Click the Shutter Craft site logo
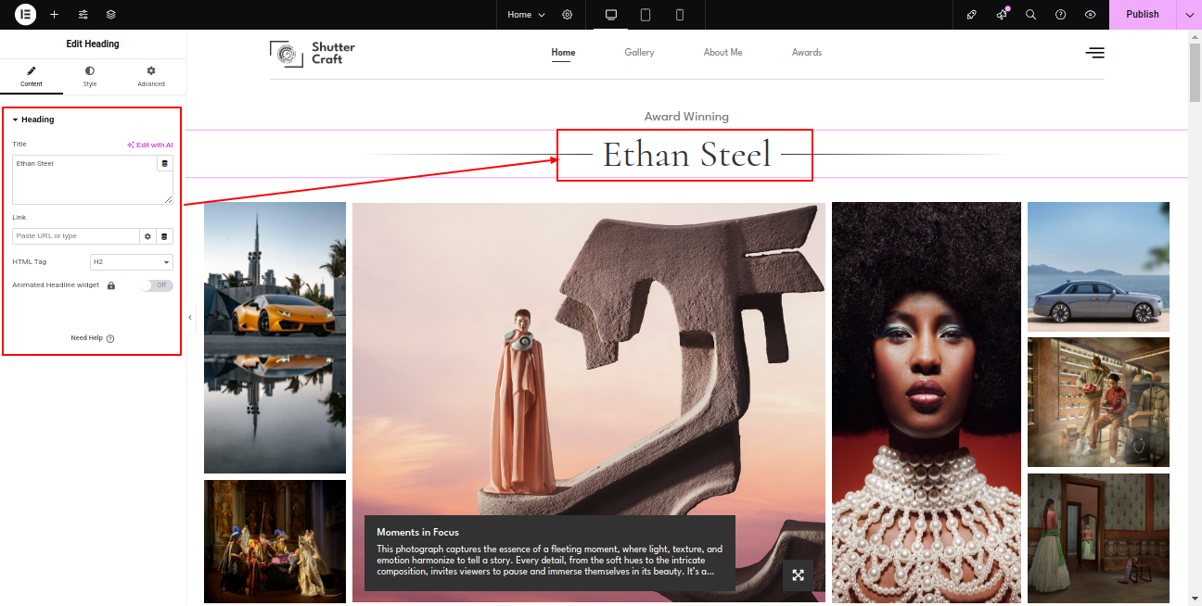Image resolution: width=1202 pixels, height=606 pixels. click(x=313, y=54)
